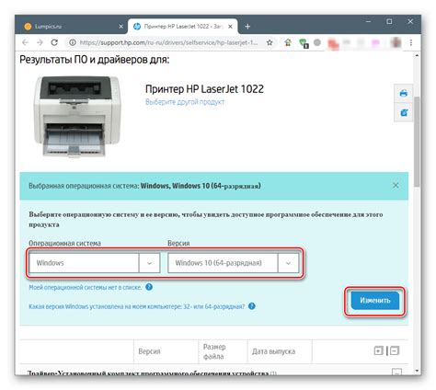Open 'Моей операционной системы нет в списке' link
Image resolution: width=436 pixels, height=390 pixels.
click(x=86, y=288)
